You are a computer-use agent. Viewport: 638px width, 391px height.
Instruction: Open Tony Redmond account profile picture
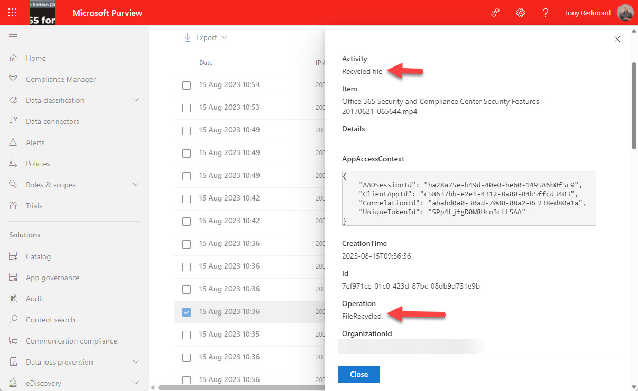click(625, 13)
